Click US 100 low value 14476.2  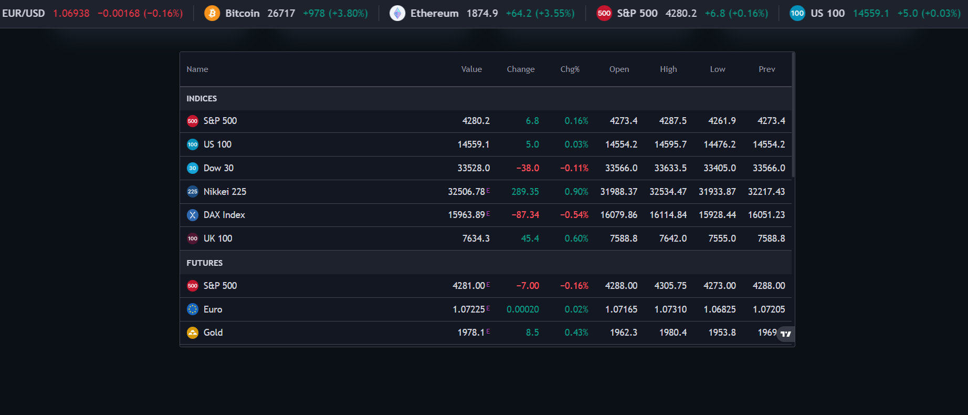click(720, 144)
